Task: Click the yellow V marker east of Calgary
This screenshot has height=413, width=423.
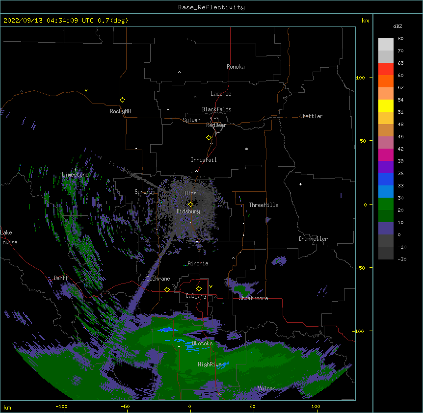Action: pyautogui.click(x=211, y=286)
